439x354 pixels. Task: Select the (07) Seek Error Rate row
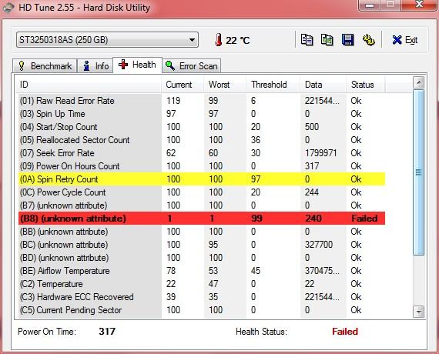point(202,153)
